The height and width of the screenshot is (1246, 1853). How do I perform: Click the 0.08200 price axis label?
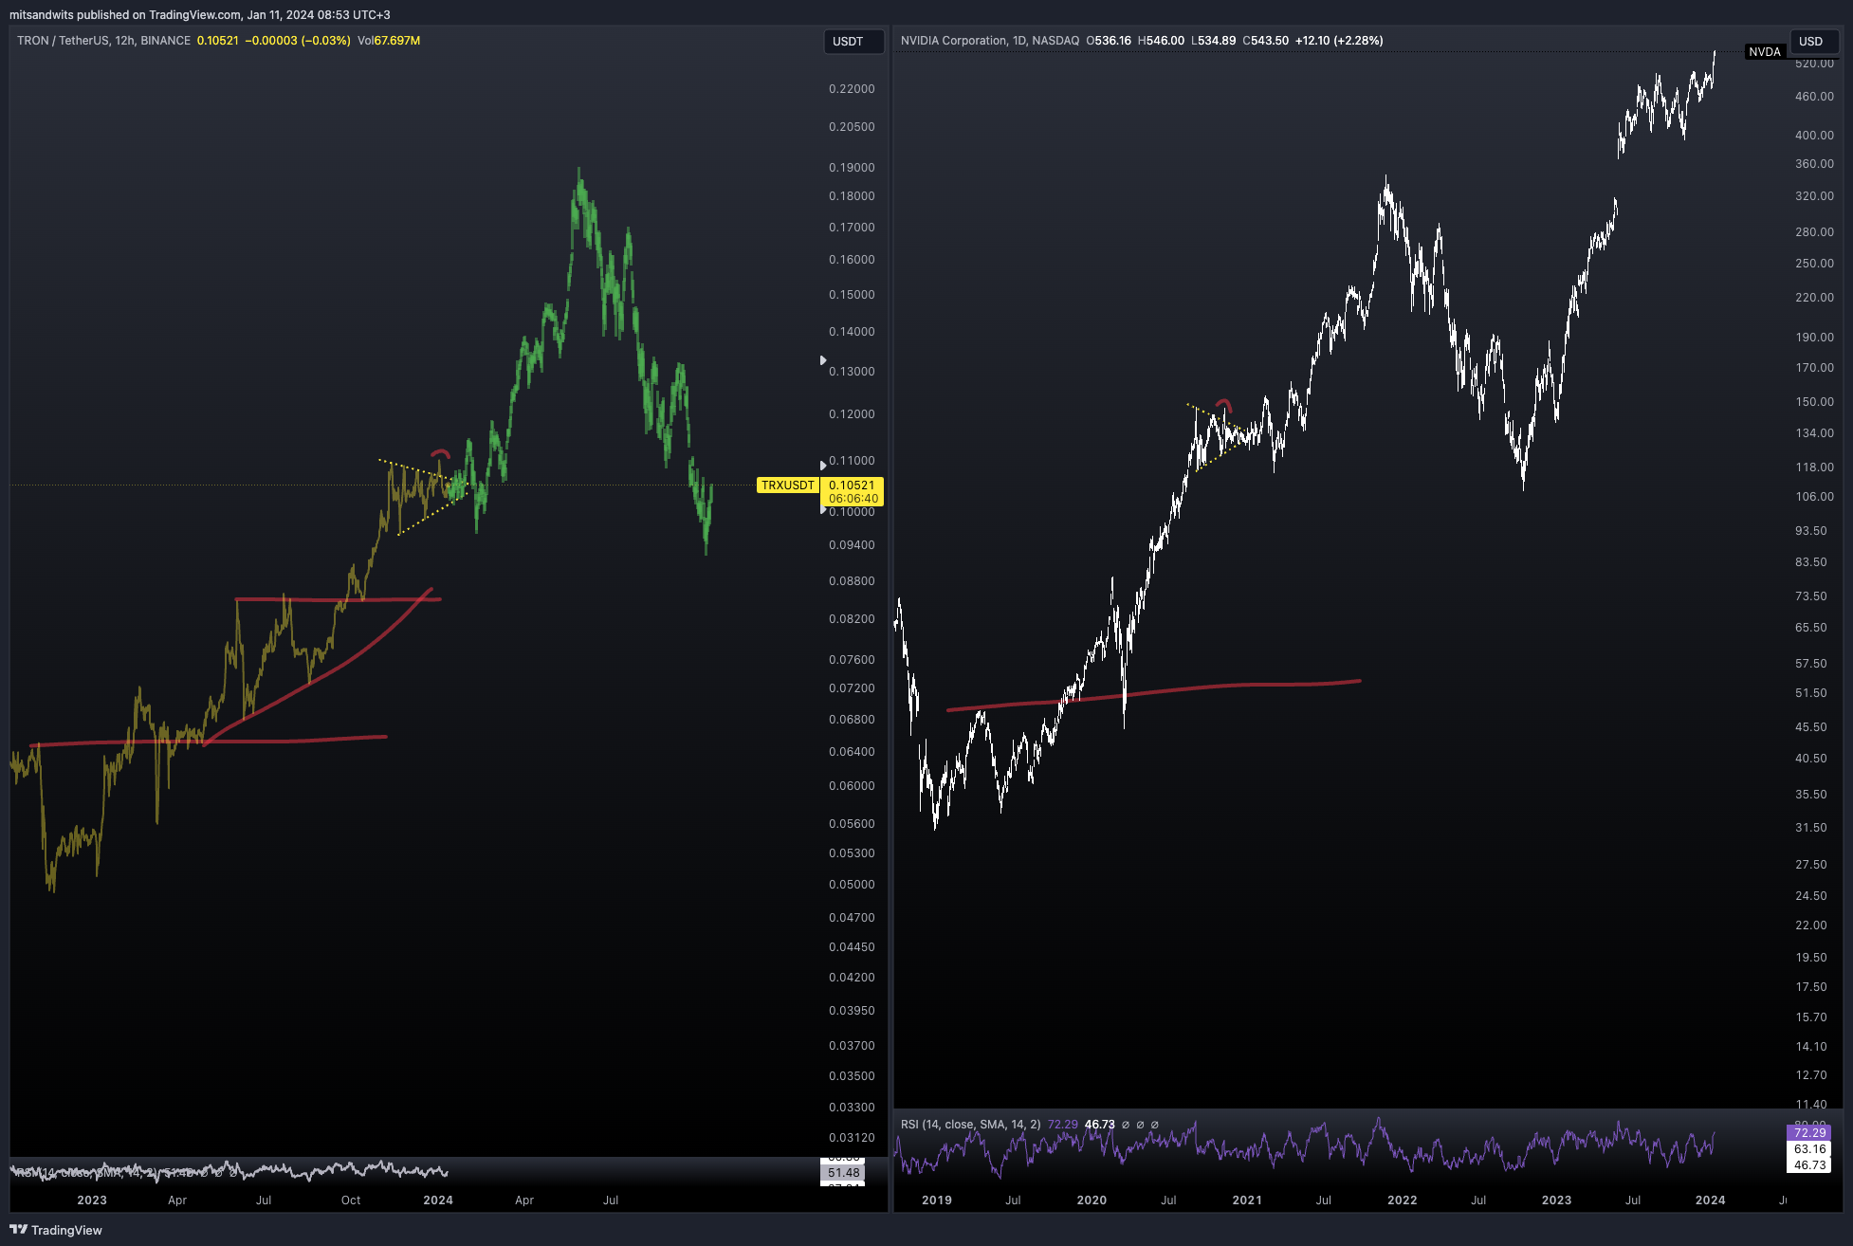852,619
